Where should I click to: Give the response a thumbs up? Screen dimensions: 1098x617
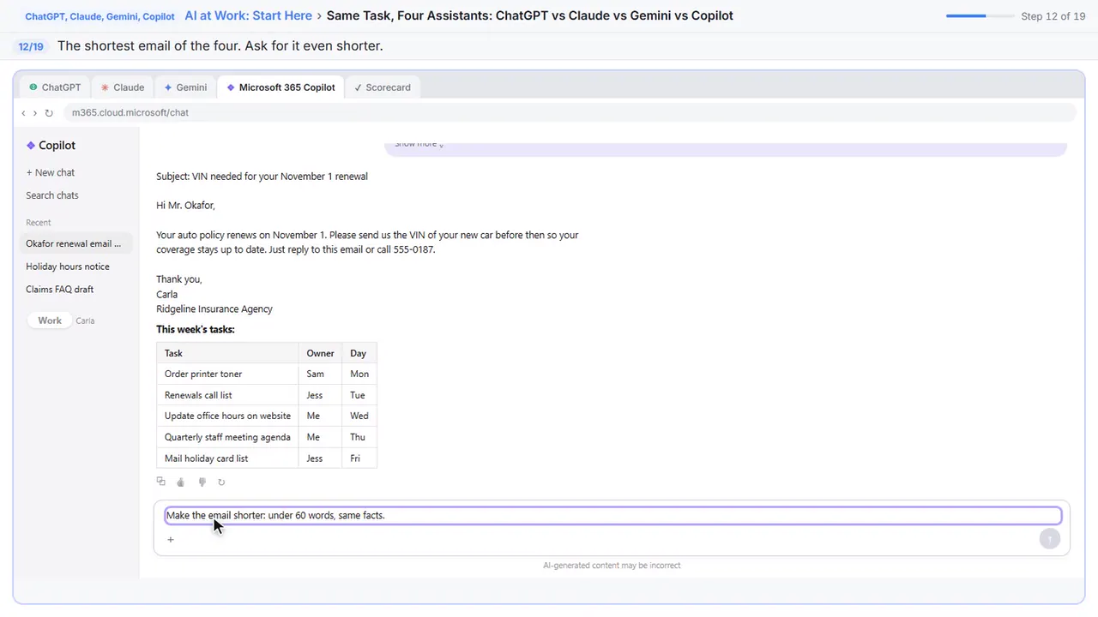point(181,482)
